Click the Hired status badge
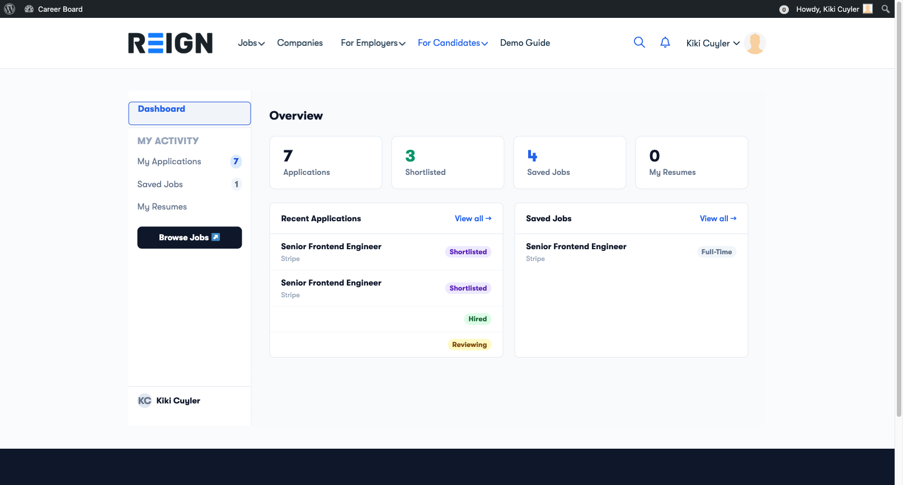The width and height of the screenshot is (903, 485). (x=477, y=319)
